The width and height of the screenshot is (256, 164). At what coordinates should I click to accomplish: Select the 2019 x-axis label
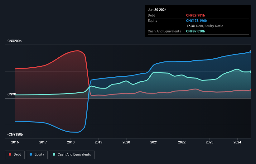(99, 142)
